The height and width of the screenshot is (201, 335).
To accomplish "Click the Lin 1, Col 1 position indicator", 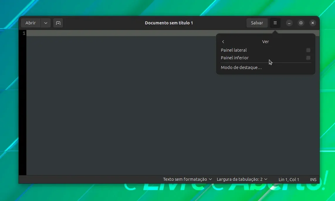I will coord(289,180).
